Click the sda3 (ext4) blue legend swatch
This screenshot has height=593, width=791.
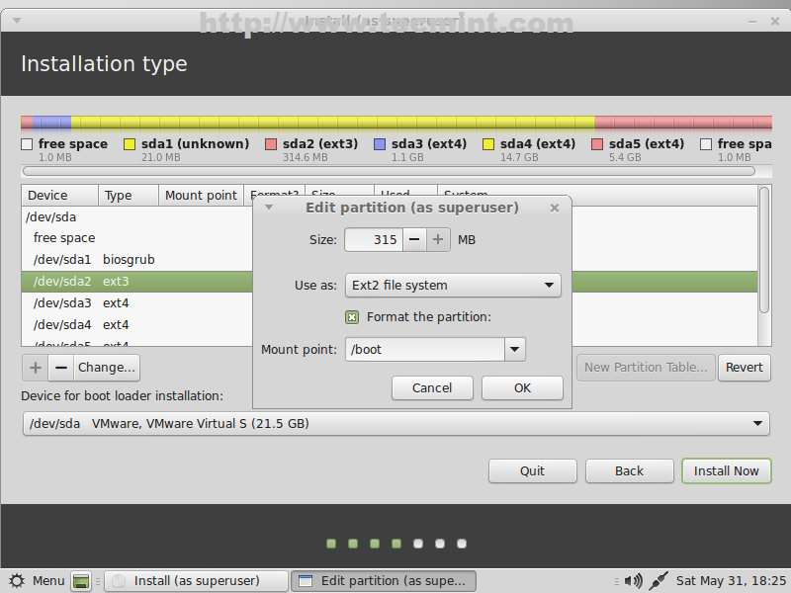[x=380, y=144]
